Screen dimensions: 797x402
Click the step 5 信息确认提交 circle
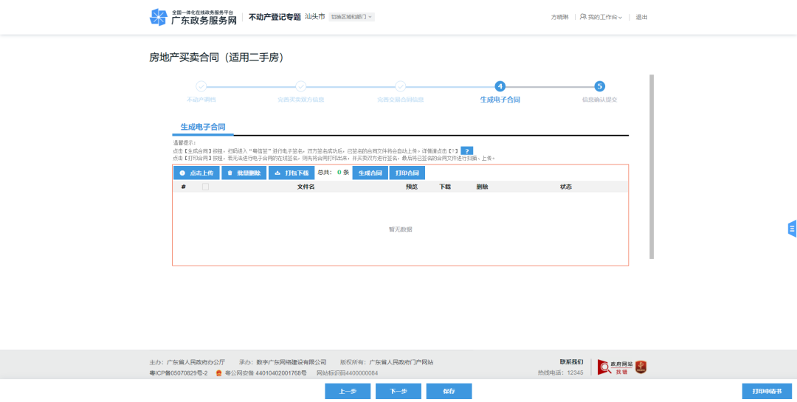(x=600, y=86)
